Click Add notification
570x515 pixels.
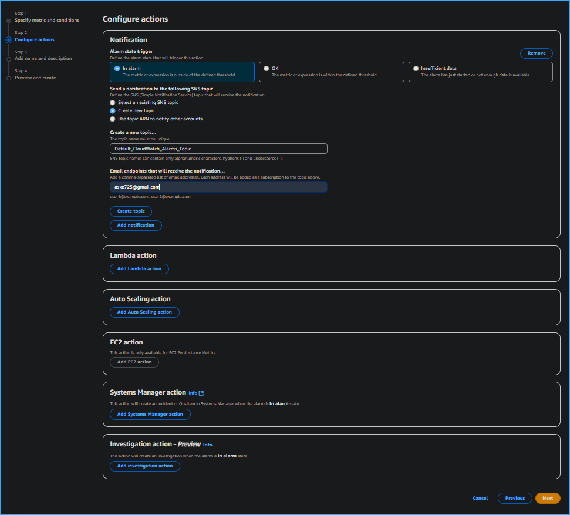[136, 225]
